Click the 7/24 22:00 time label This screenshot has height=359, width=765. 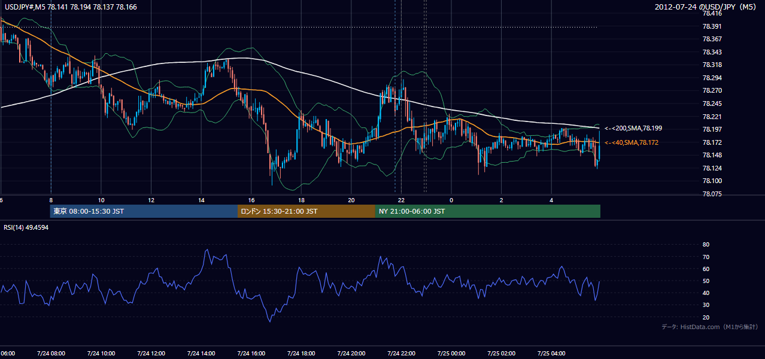pyautogui.click(x=401, y=353)
